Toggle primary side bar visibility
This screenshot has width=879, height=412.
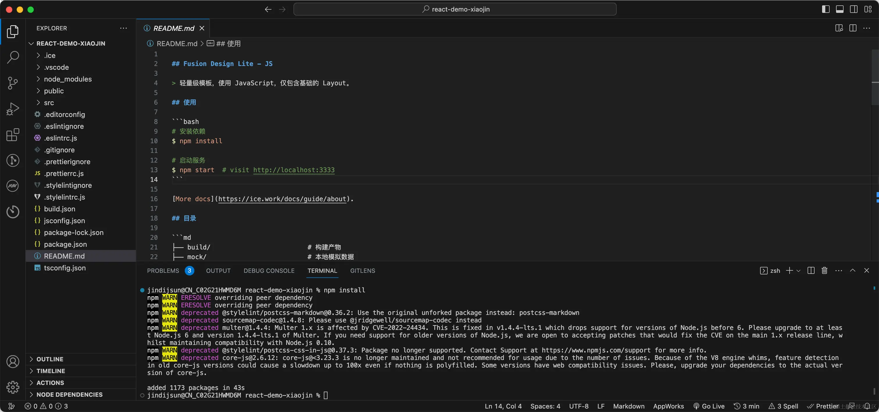826,9
